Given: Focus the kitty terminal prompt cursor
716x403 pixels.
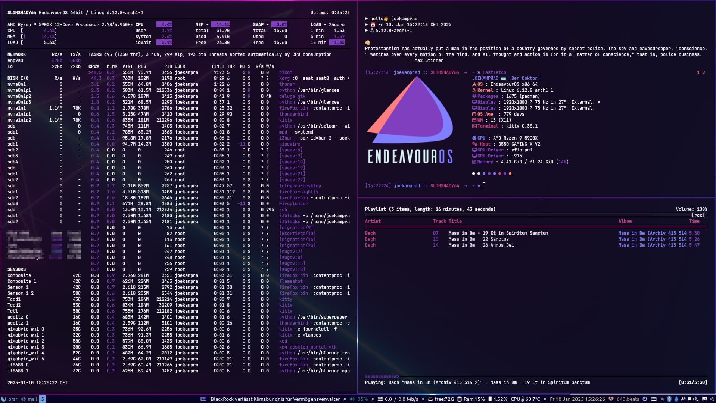Looking at the screenshot, I should click(484, 185).
